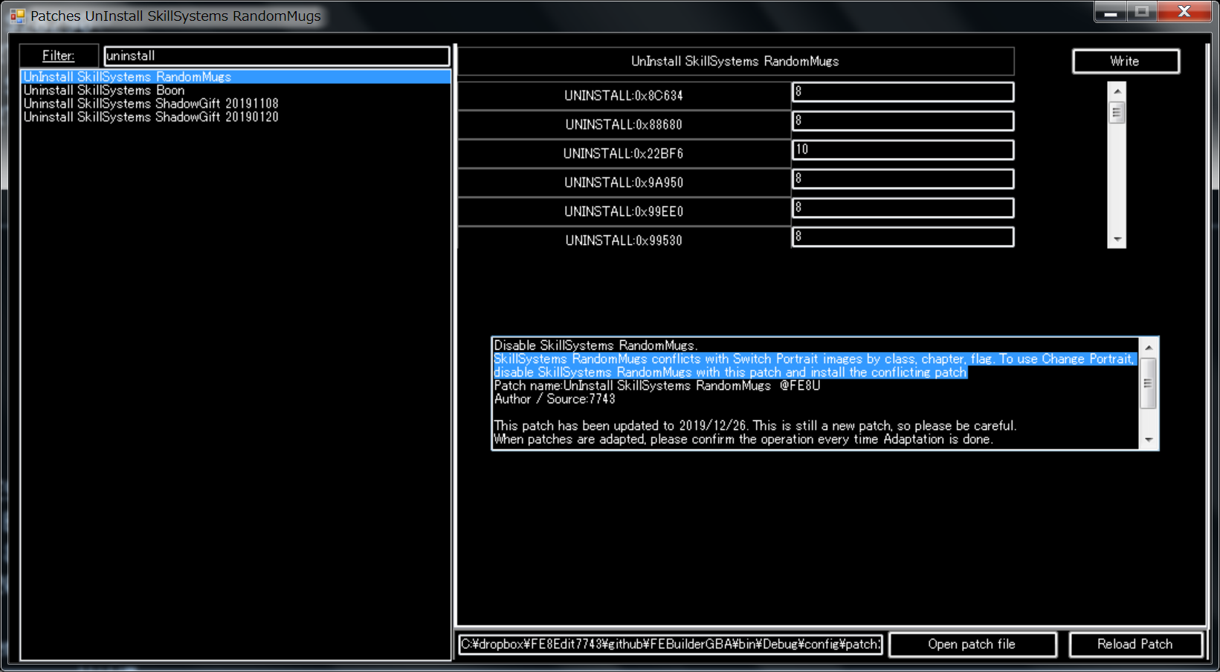Open patch file button

point(972,645)
